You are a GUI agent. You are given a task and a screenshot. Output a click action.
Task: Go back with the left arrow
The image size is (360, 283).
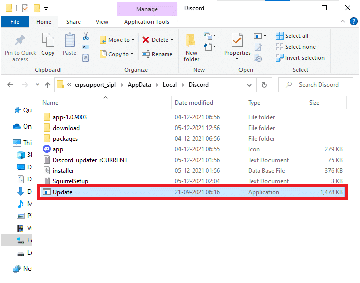point(10,85)
